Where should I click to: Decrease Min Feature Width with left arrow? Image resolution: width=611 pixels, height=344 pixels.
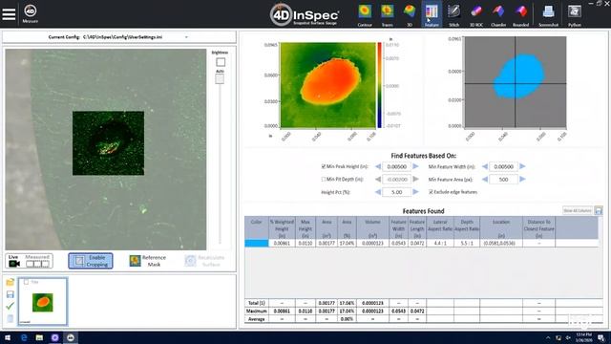[485, 166]
